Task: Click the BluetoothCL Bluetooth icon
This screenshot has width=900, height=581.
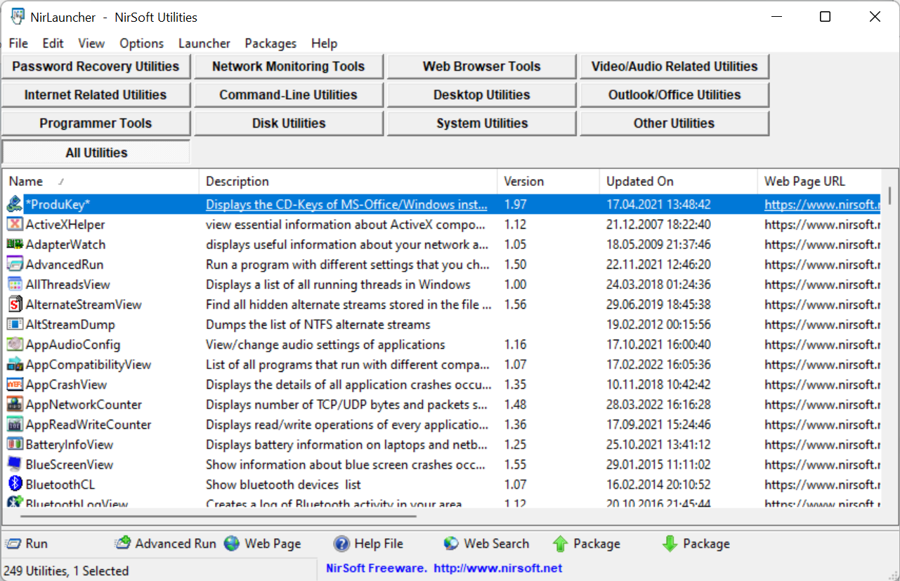Action: pos(15,484)
